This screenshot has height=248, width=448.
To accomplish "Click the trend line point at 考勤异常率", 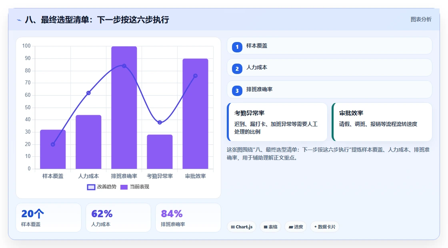I will [160, 122].
